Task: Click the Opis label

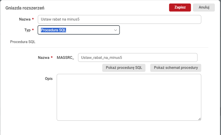Action: [49, 79]
